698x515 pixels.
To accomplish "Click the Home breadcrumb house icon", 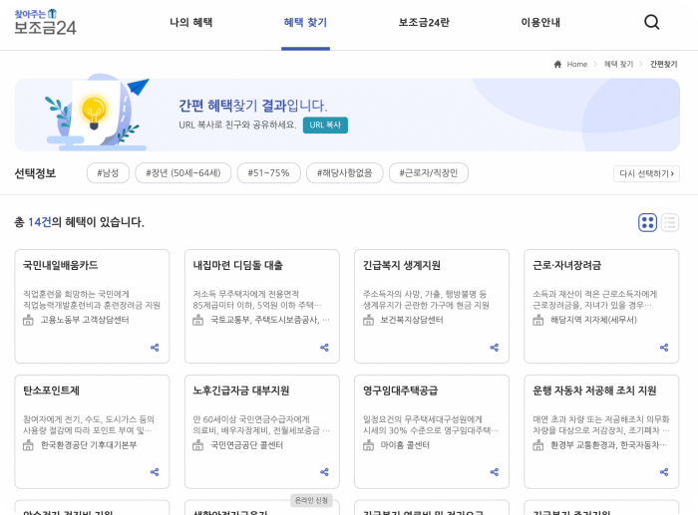I will (x=557, y=64).
